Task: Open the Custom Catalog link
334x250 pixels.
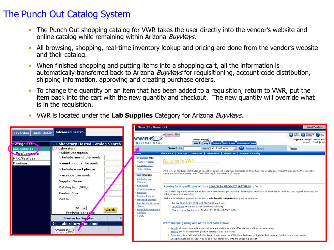Action: 146,162
